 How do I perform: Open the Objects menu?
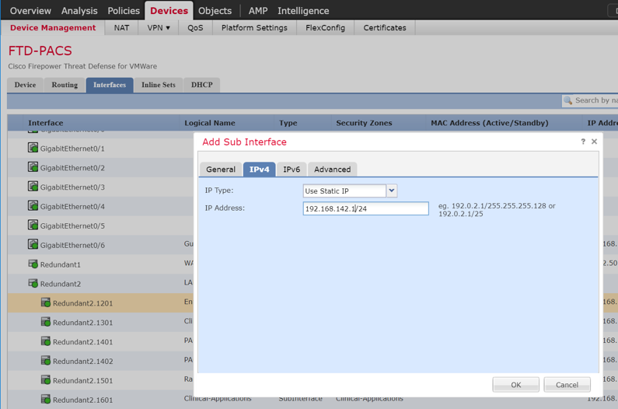click(215, 11)
